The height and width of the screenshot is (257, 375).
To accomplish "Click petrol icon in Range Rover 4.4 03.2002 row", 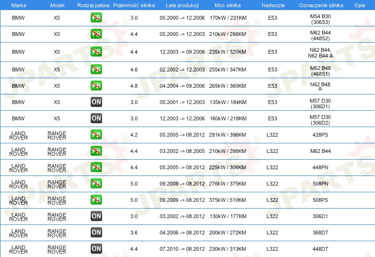I will (96, 151).
